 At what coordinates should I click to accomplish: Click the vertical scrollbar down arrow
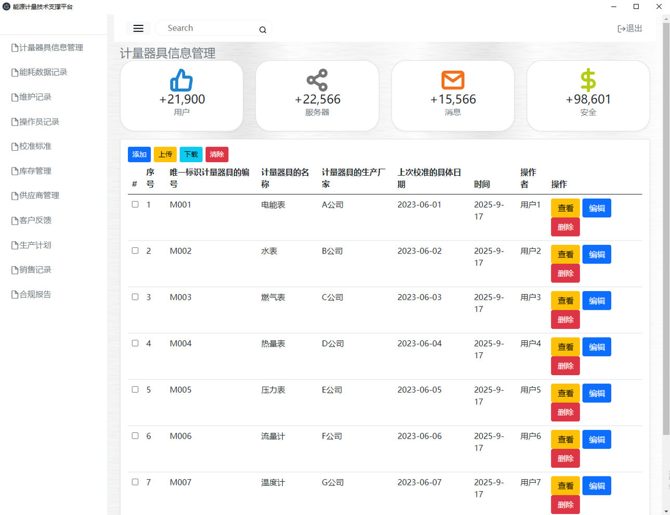coord(666,511)
